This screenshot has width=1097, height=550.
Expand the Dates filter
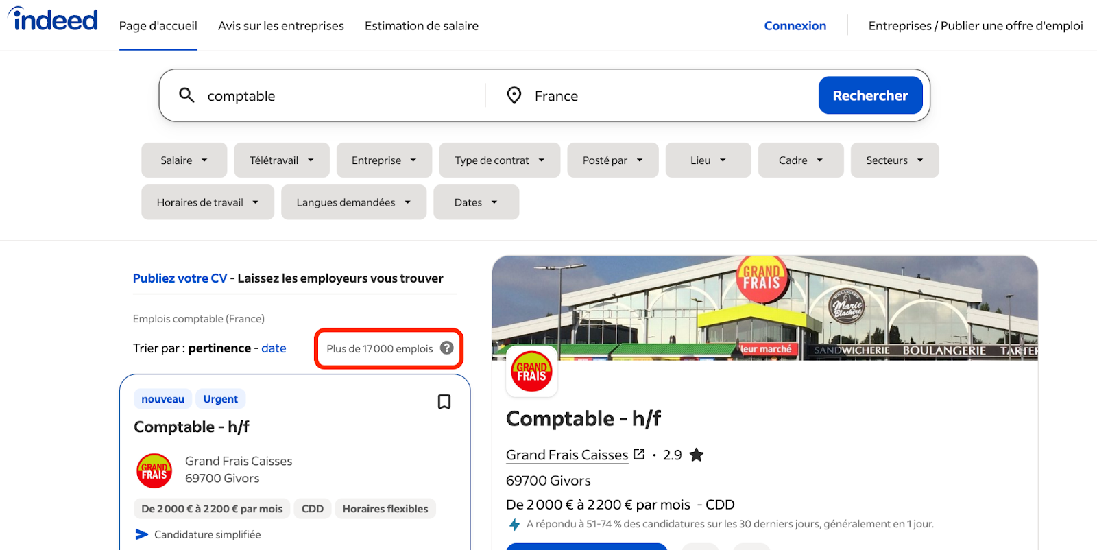tap(477, 202)
